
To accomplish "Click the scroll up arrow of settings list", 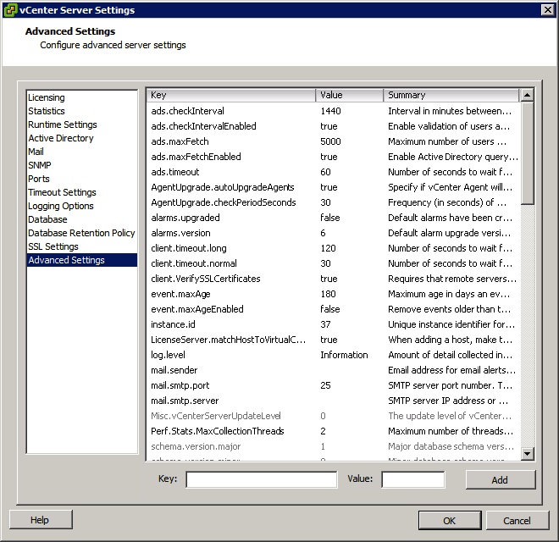I will pos(527,95).
